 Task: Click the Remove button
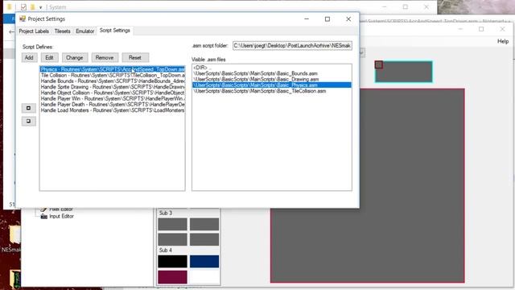pyautogui.click(x=105, y=57)
